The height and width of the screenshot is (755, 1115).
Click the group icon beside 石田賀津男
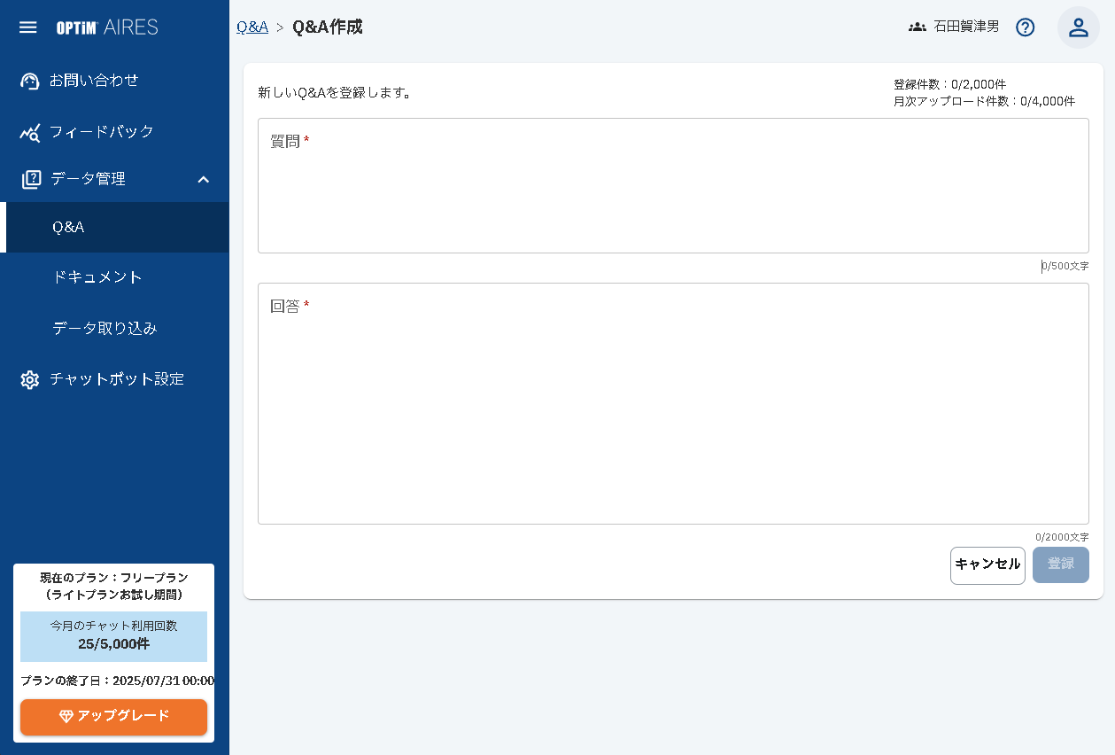tap(918, 27)
